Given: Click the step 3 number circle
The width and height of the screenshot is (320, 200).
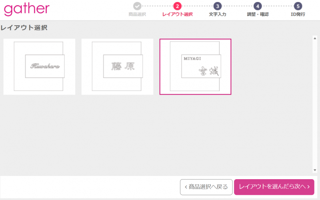Looking at the screenshot, I should 217,6.
